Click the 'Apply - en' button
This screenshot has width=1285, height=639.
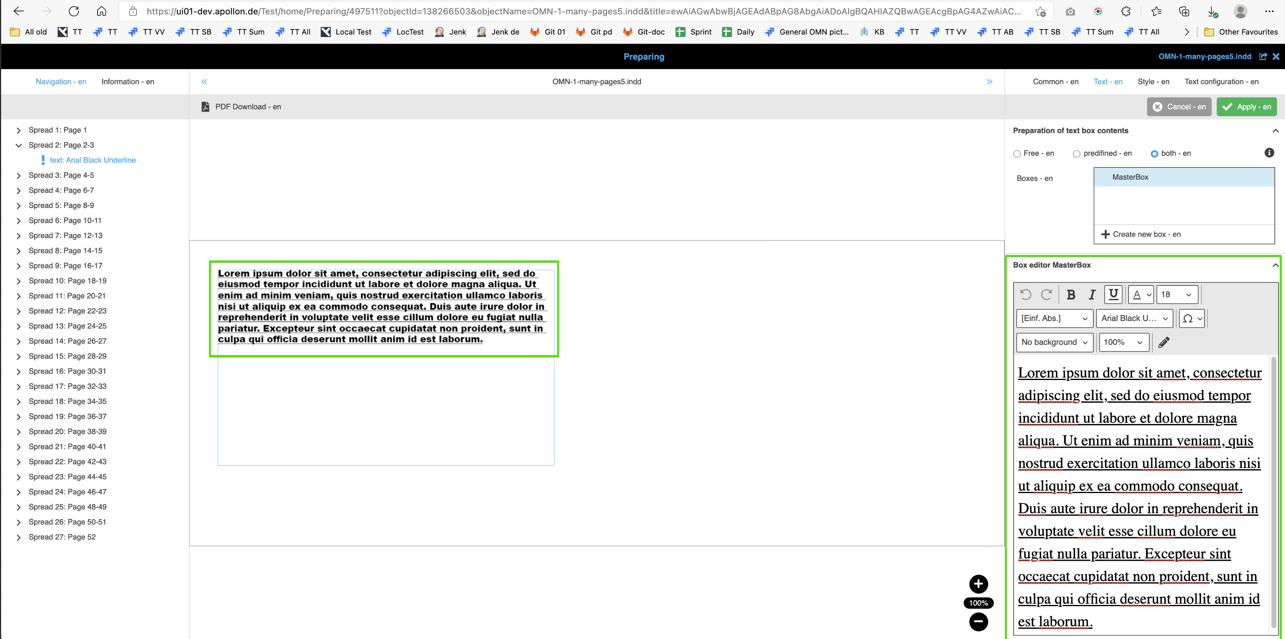coord(1246,107)
